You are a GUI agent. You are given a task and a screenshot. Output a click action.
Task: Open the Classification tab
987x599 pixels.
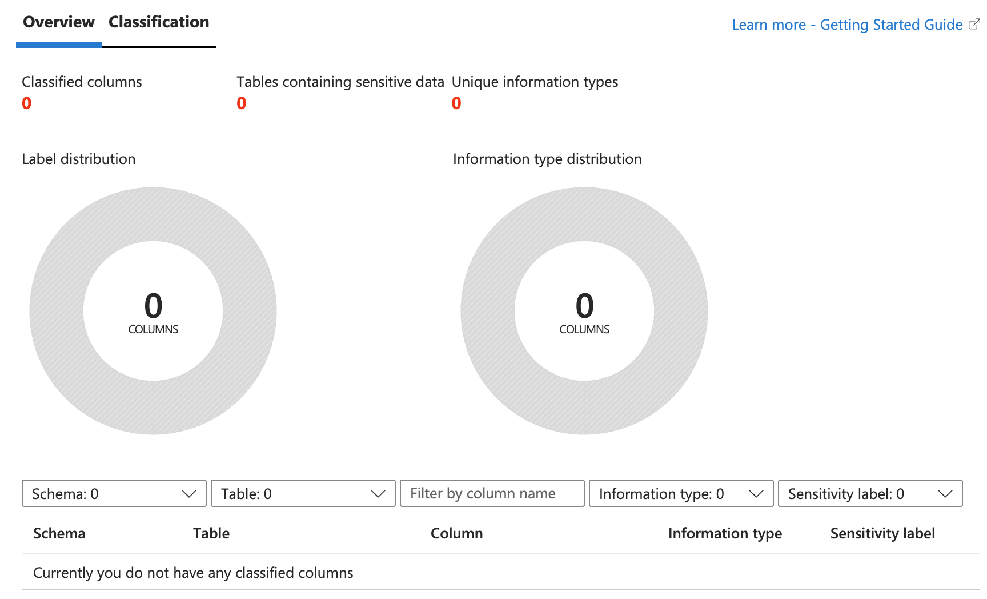click(159, 22)
